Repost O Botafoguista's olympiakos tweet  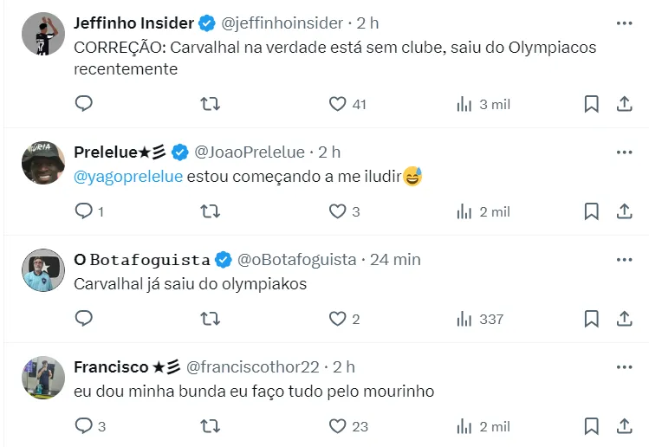pyautogui.click(x=210, y=319)
